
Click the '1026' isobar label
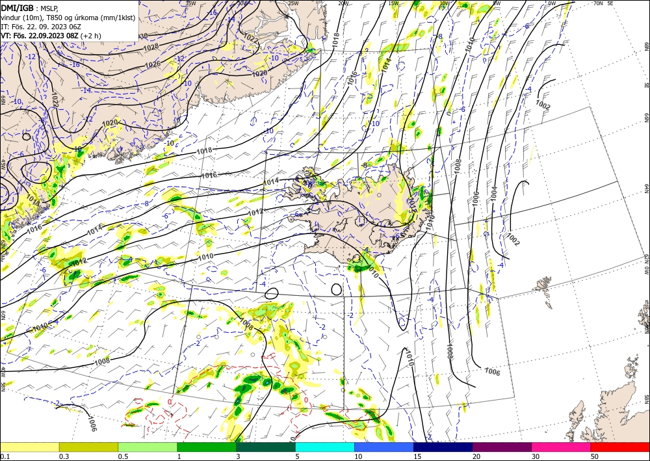click(153, 64)
